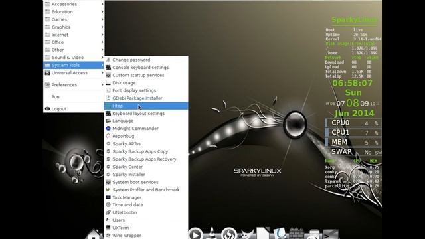The image size is (425, 239).
Task: Expand the Accessories submenu arrow
Action: click(x=102, y=4)
